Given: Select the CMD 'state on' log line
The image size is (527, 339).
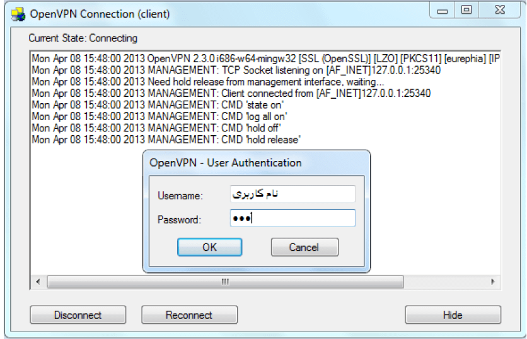Looking at the screenshot, I should 158,105.
